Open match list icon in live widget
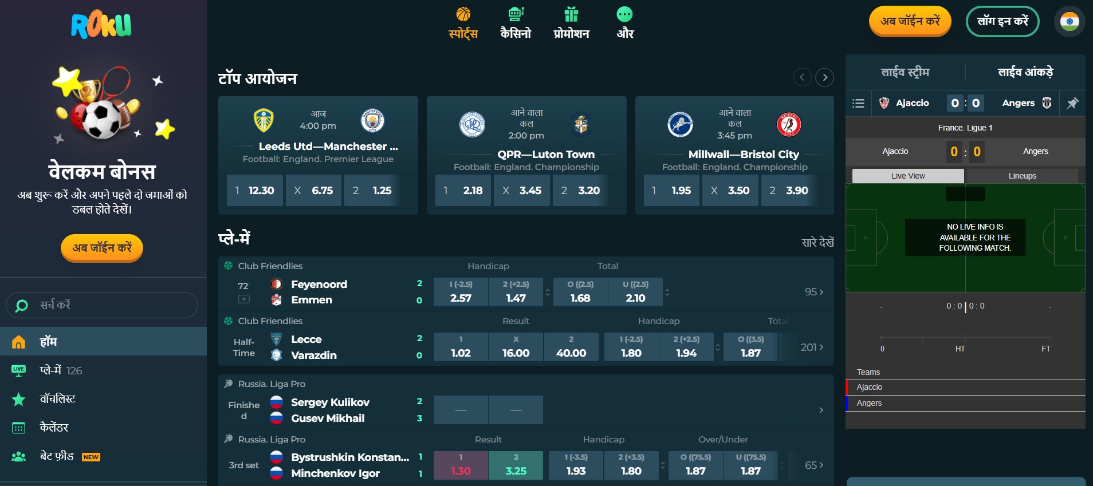Image resolution: width=1093 pixels, height=486 pixels. (x=858, y=104)
